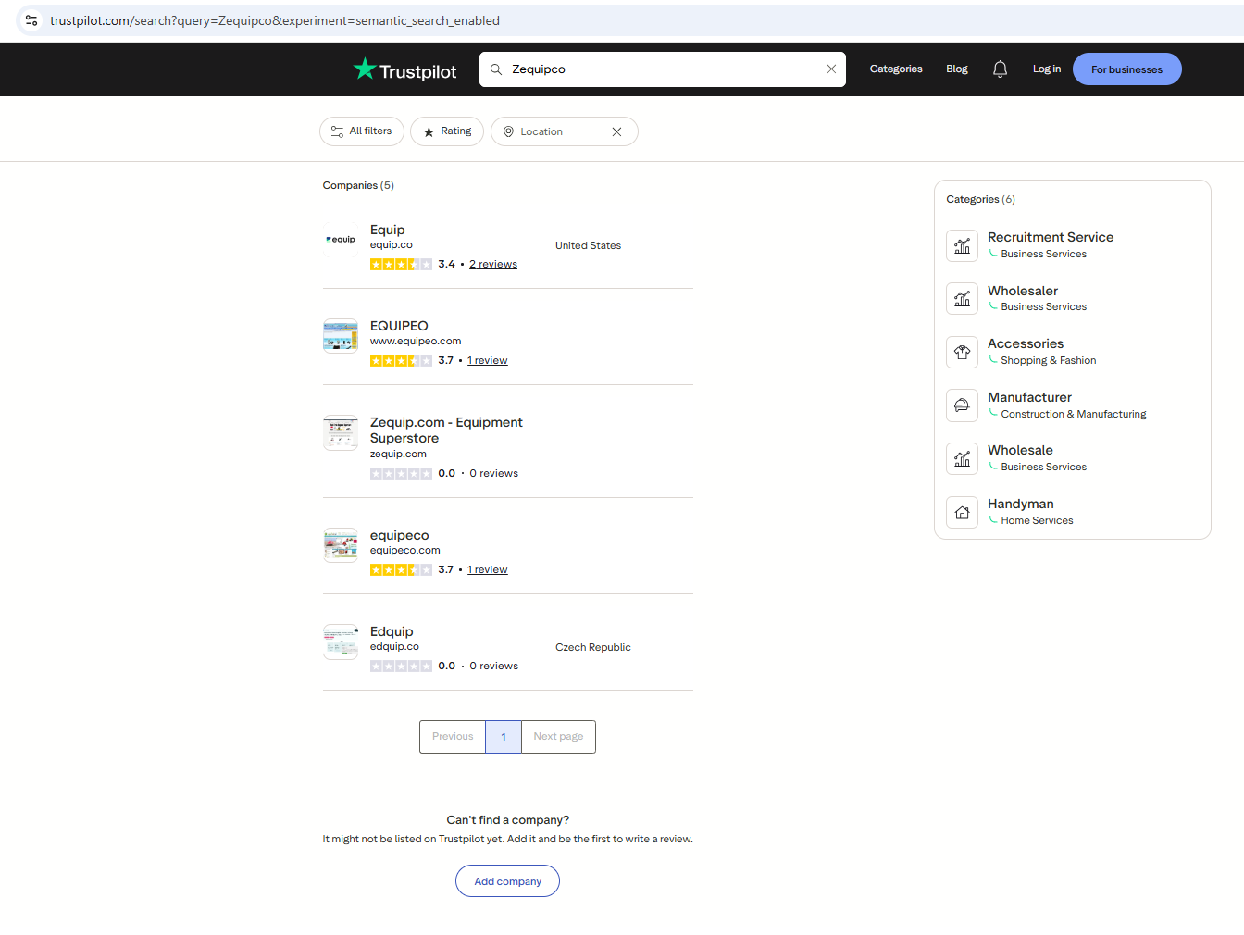Click the Accessories shirt icon

coord(963,352)
